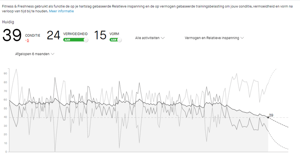Click the 90 label on the y-axis

pyautogui.click(x=6, y=74)
